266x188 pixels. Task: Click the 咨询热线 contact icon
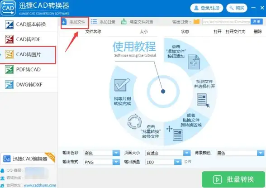2,178
